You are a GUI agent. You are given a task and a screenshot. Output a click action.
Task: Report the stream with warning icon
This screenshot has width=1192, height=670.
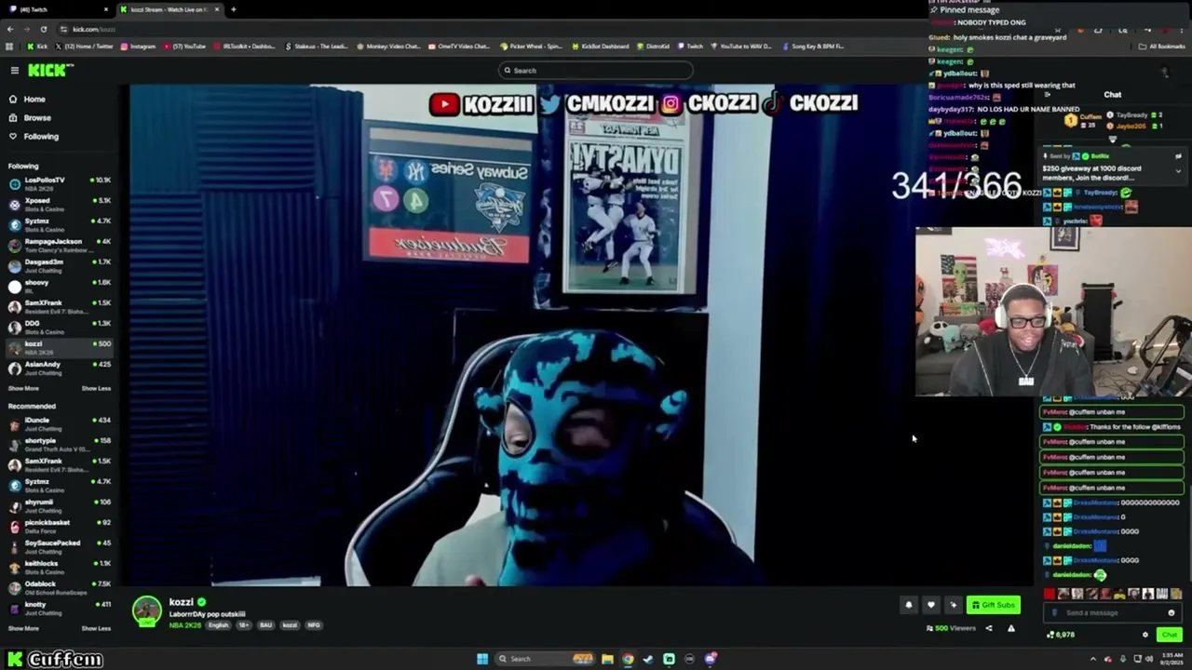[1011, 629]
